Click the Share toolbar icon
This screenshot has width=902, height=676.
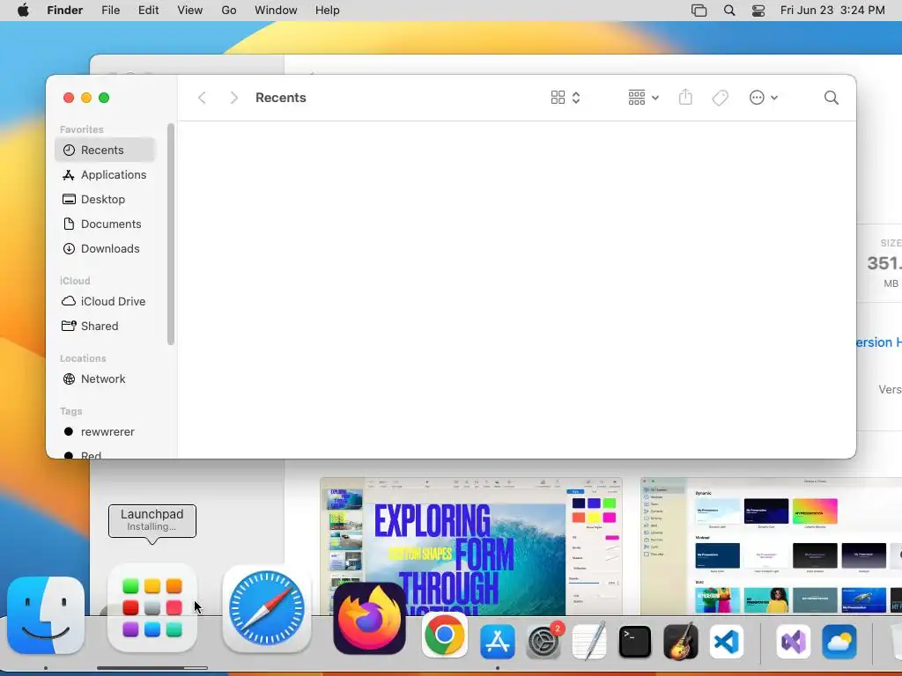click(x=685, y=97)
